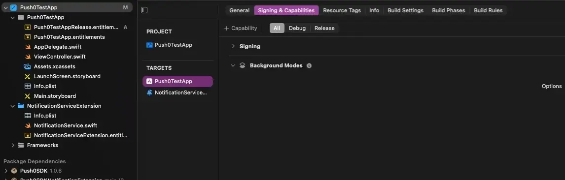This screenshot has height=180, width=565.
Task: Open NotificationService.swift file name
Action: [x=66, y=125]
